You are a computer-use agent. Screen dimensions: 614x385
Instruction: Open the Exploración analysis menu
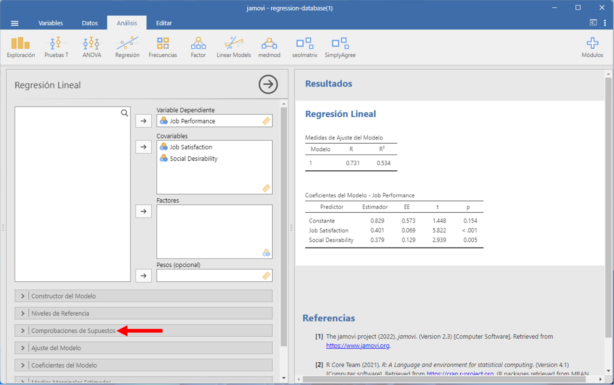tap(21, 47)
